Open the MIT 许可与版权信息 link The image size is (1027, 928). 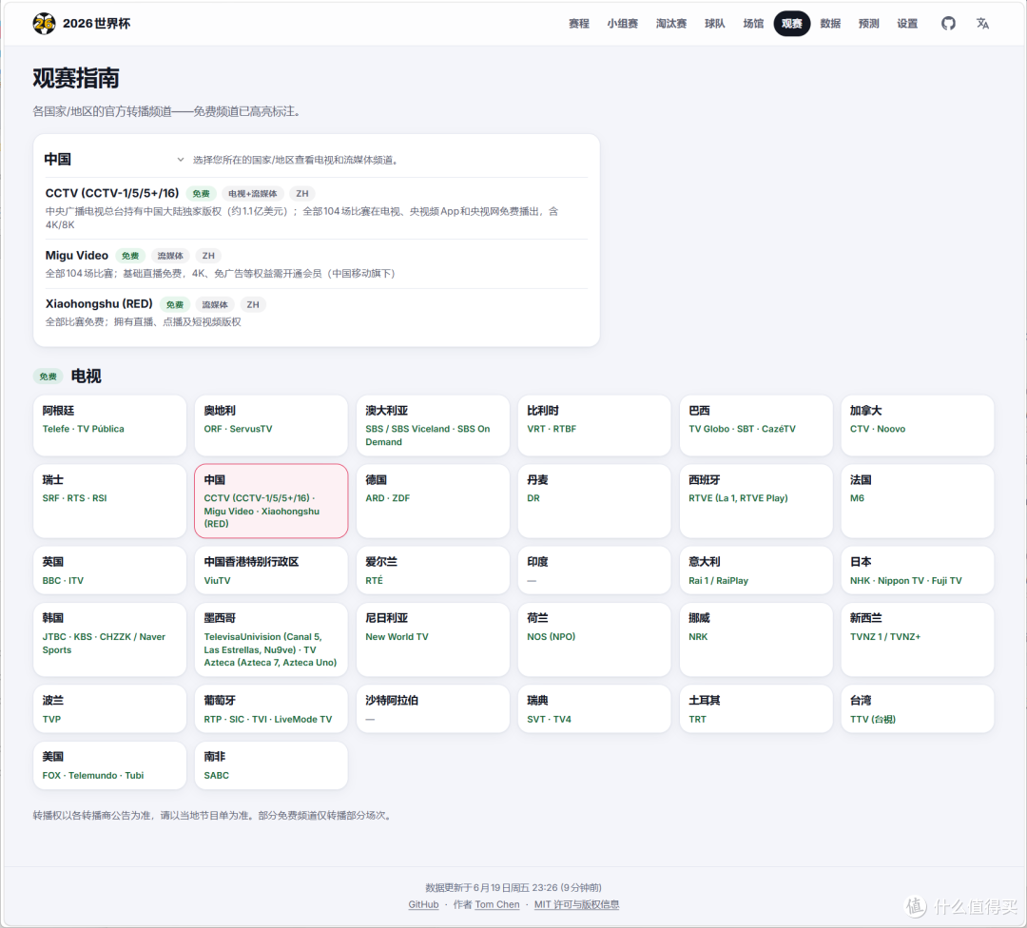pyautogui.click(x=576, y=904)
